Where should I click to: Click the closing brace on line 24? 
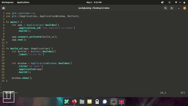click(x=7, y=81)
